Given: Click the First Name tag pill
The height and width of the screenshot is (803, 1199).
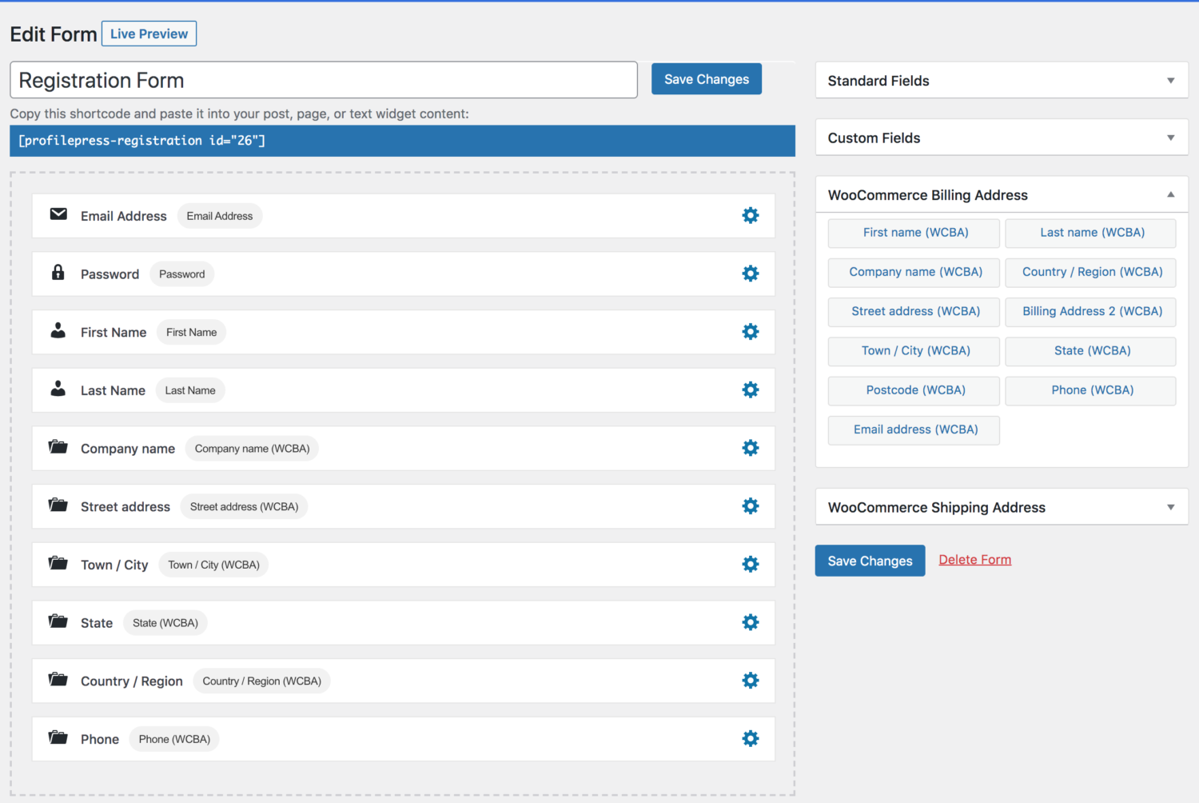Looking at the screenshot, I should pyautogui.click(x=191, y=332).
